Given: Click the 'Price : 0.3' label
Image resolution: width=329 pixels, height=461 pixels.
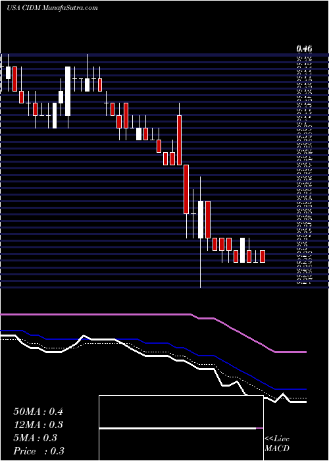Looking at the screenshot, I should (39, 451).
